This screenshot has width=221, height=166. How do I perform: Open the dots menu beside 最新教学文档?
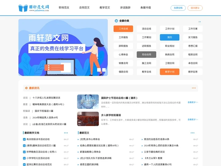pos(66,133)
